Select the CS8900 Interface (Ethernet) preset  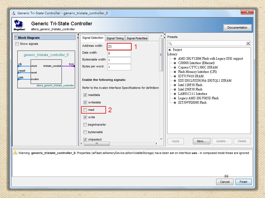196,63
